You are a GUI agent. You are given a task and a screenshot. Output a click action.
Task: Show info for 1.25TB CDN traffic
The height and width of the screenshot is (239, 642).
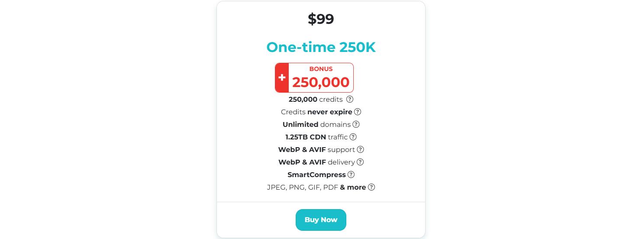point(353,137)
